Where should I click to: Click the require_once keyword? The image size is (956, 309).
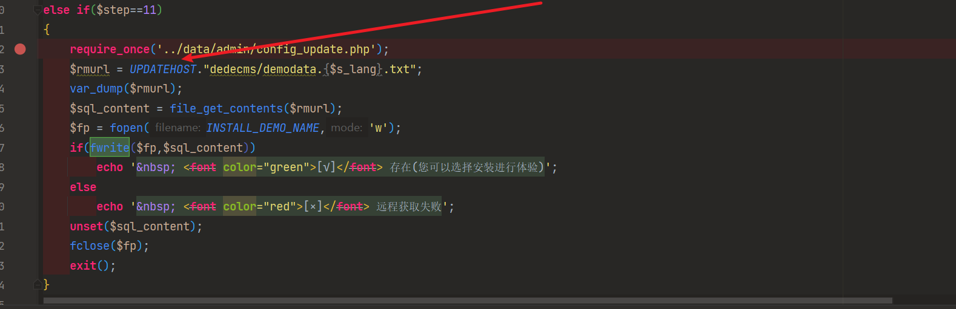(110, 50)
